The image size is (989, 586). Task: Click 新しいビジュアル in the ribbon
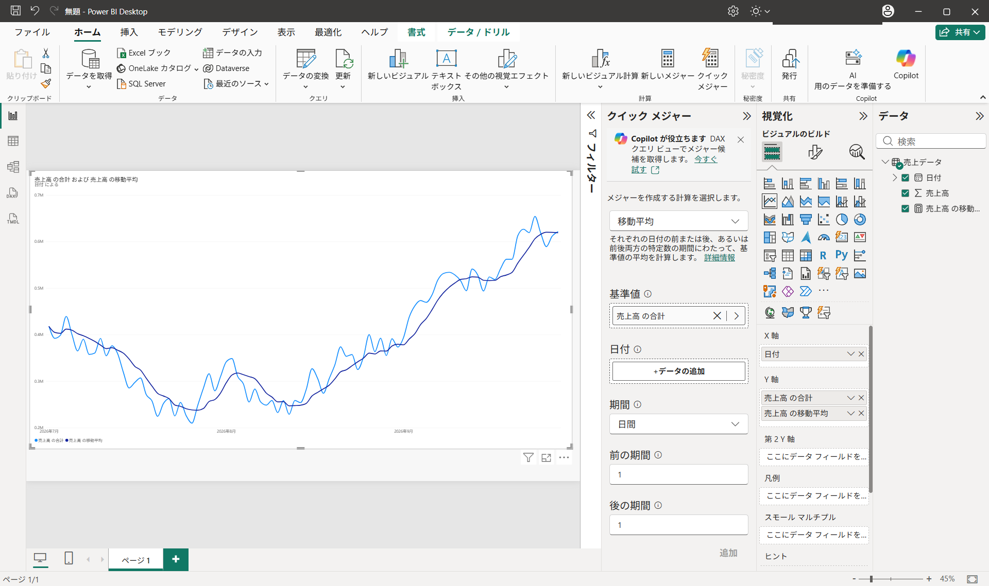point(398,65)
